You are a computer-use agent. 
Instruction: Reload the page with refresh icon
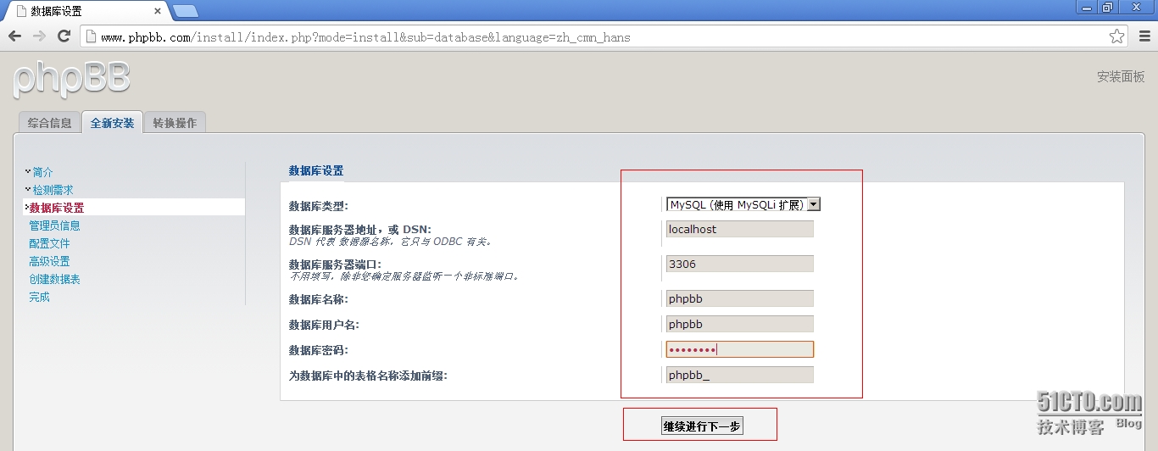click(x=64, y=36)
